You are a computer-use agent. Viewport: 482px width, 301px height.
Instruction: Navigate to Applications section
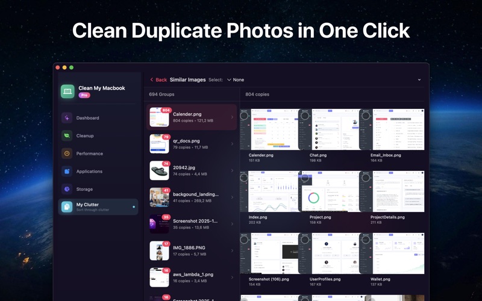click(x=98, y=172)
